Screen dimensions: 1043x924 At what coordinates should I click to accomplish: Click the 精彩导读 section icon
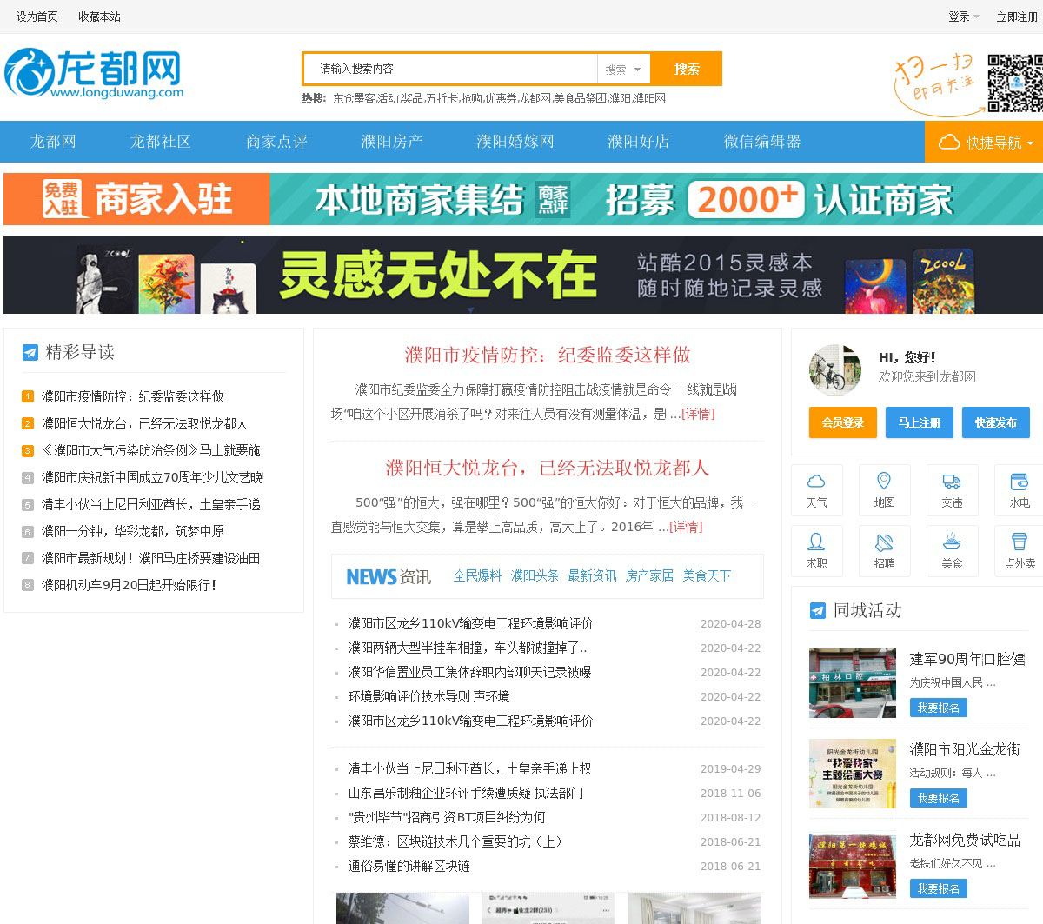[30, 352]
